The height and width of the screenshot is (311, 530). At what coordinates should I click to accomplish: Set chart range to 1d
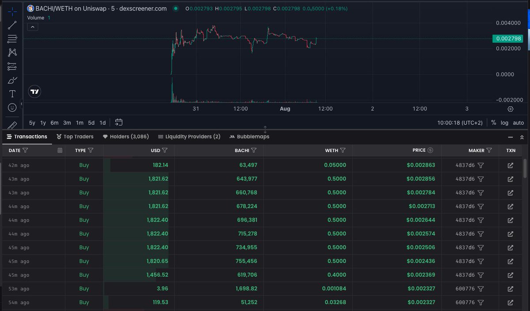(x=102, y=122)
